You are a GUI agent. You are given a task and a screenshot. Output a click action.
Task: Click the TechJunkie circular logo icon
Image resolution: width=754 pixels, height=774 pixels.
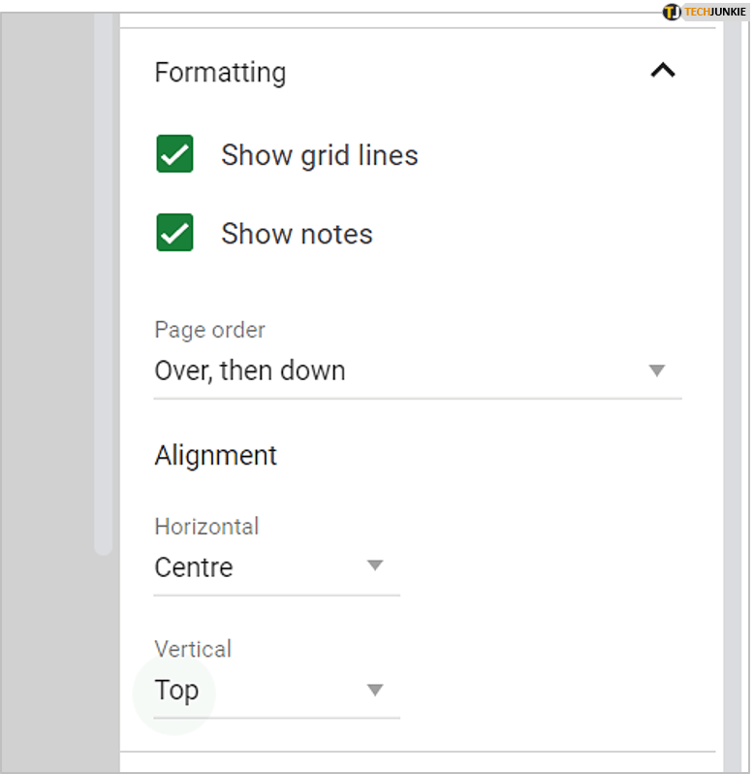tap(672, 12)
